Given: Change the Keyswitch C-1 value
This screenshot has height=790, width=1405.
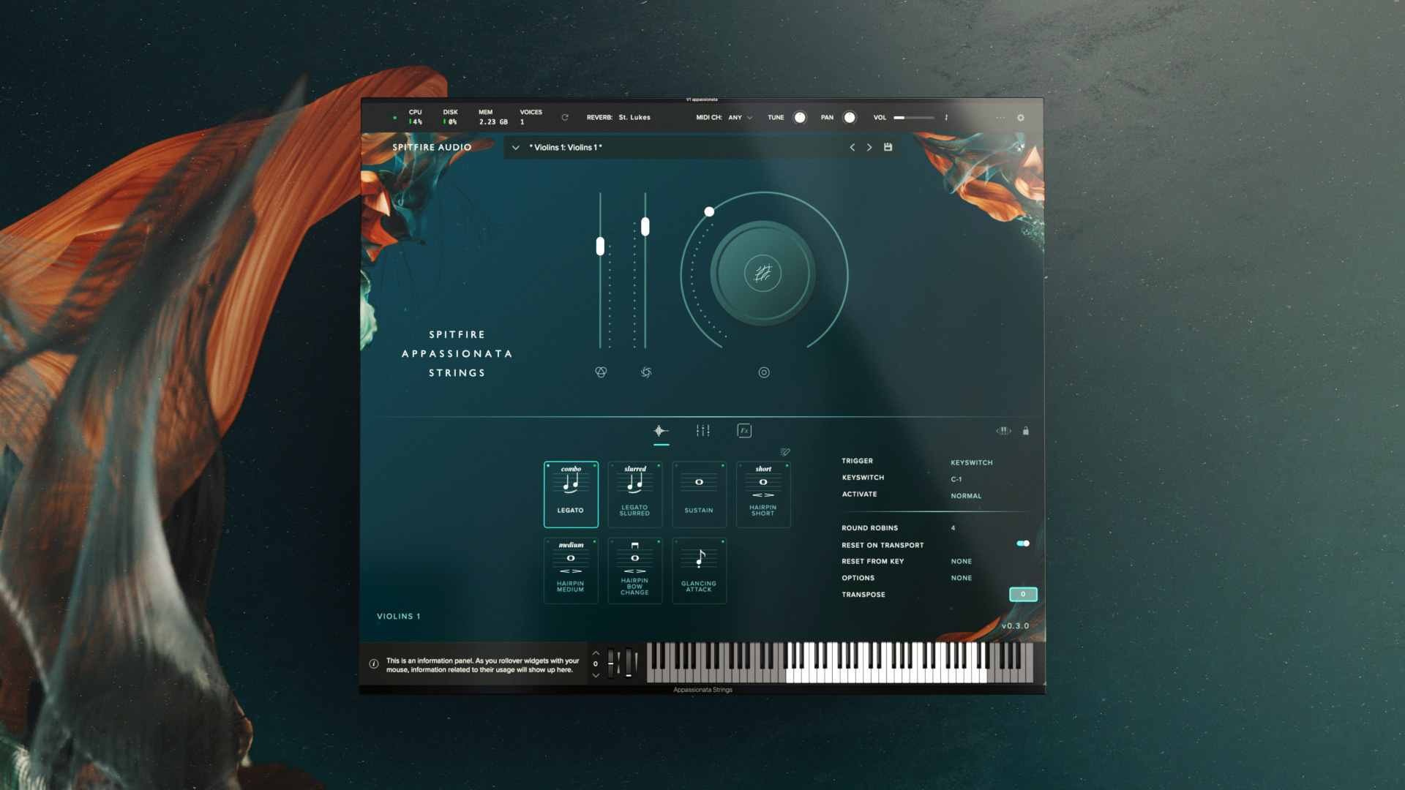Looking at the screenshot, I should tap(956, 480).
